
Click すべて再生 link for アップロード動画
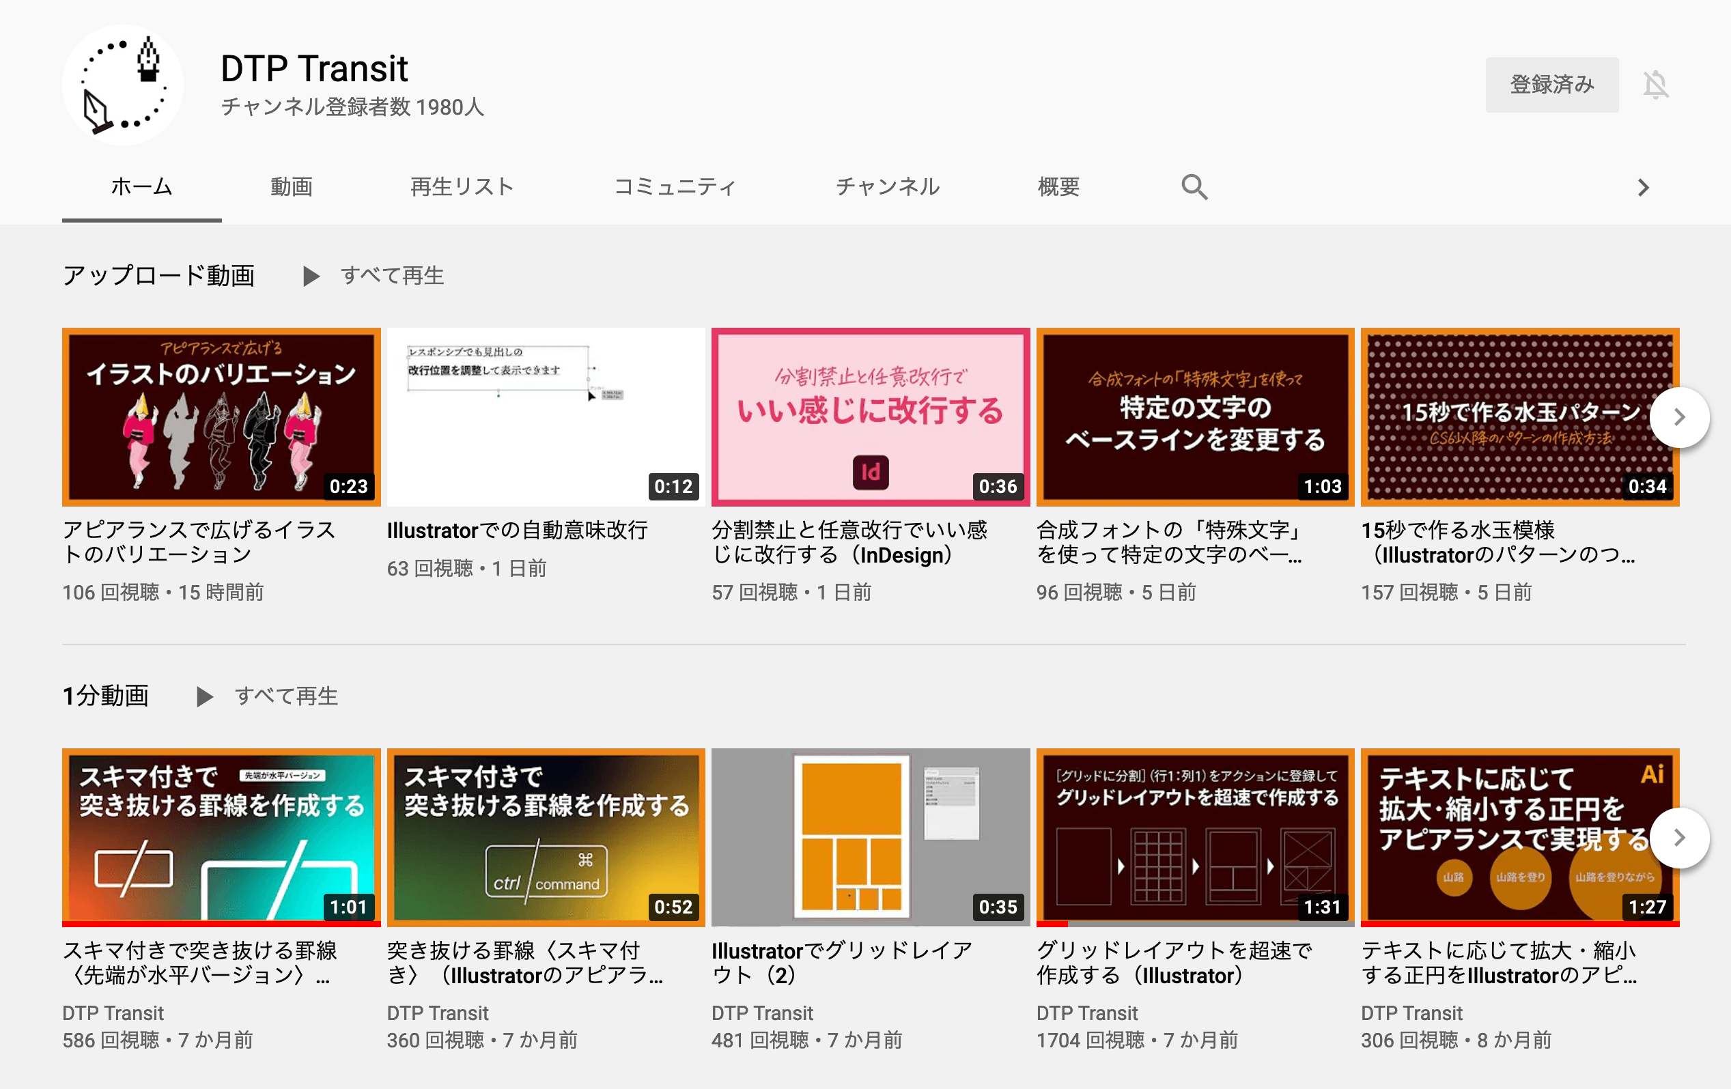point(392,276)
